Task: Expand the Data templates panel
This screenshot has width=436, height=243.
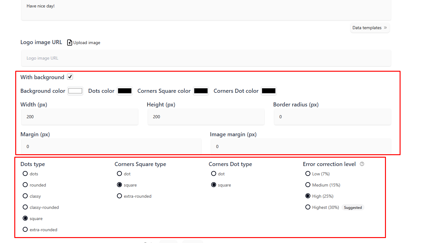Action: [x=370, y=28]
